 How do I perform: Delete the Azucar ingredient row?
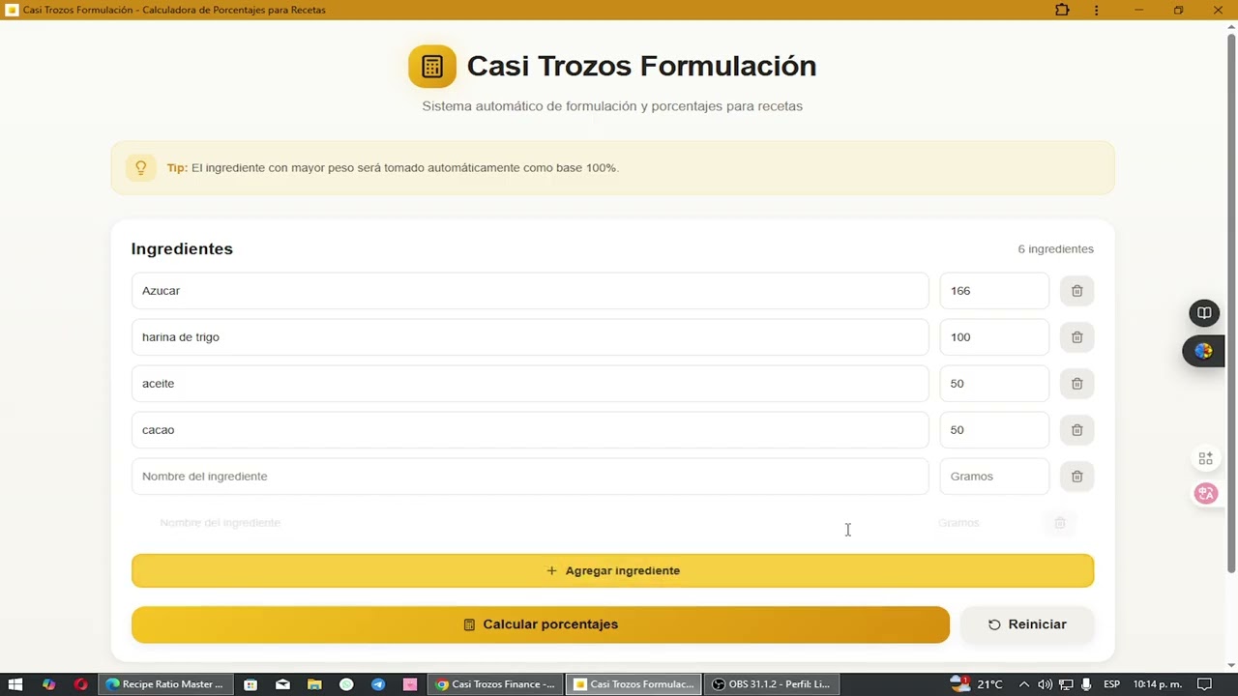pyautogui.click(x=1076, y=291)
